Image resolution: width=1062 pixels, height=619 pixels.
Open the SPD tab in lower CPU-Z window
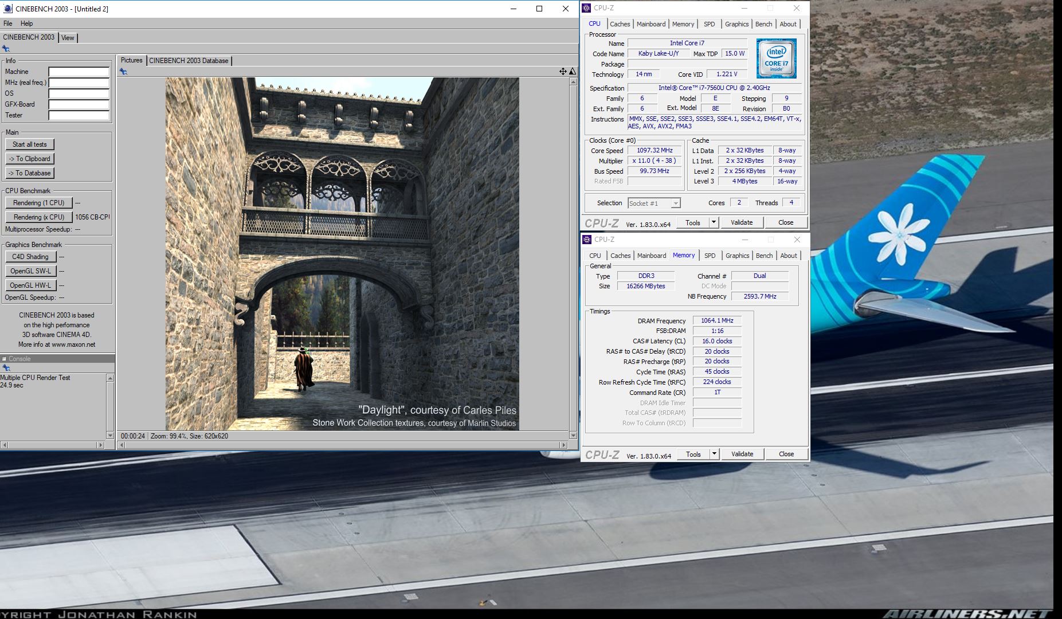click(x=710, y=256)
